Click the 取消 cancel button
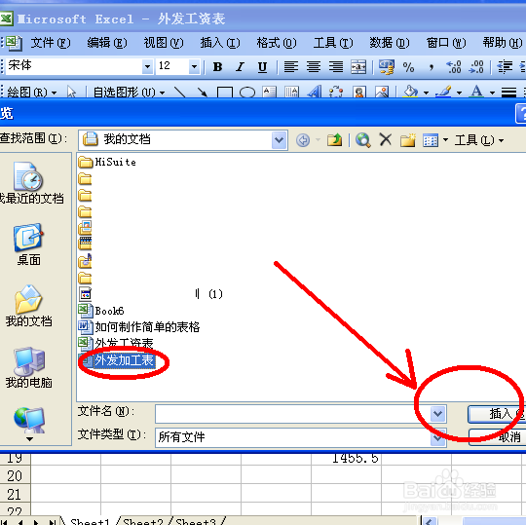The width and height of the screenshot is (526, 525). pos(498,436)
